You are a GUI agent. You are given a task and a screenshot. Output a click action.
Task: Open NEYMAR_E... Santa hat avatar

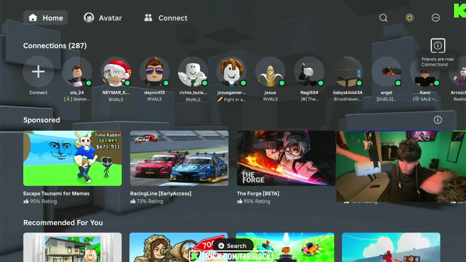point(116,72)
